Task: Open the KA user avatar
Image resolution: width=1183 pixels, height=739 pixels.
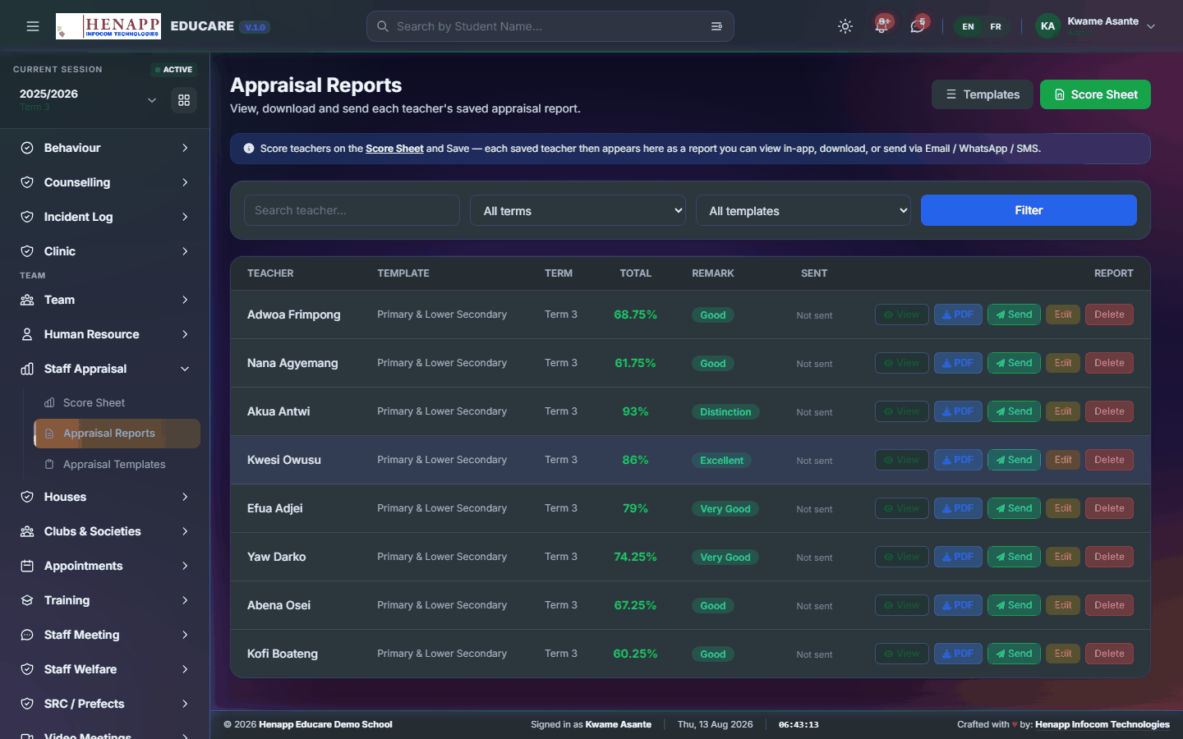Action: (x=1048, y=26)
